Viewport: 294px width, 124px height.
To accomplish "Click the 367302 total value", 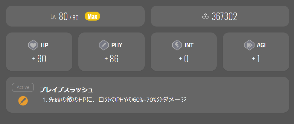I will point(224,17).
